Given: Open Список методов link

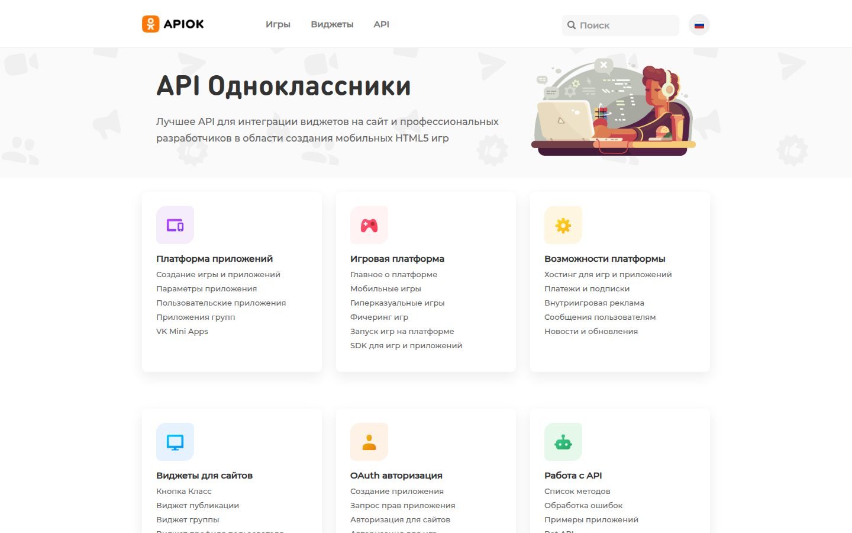Looking at the screenshot, I should (577, 491).
